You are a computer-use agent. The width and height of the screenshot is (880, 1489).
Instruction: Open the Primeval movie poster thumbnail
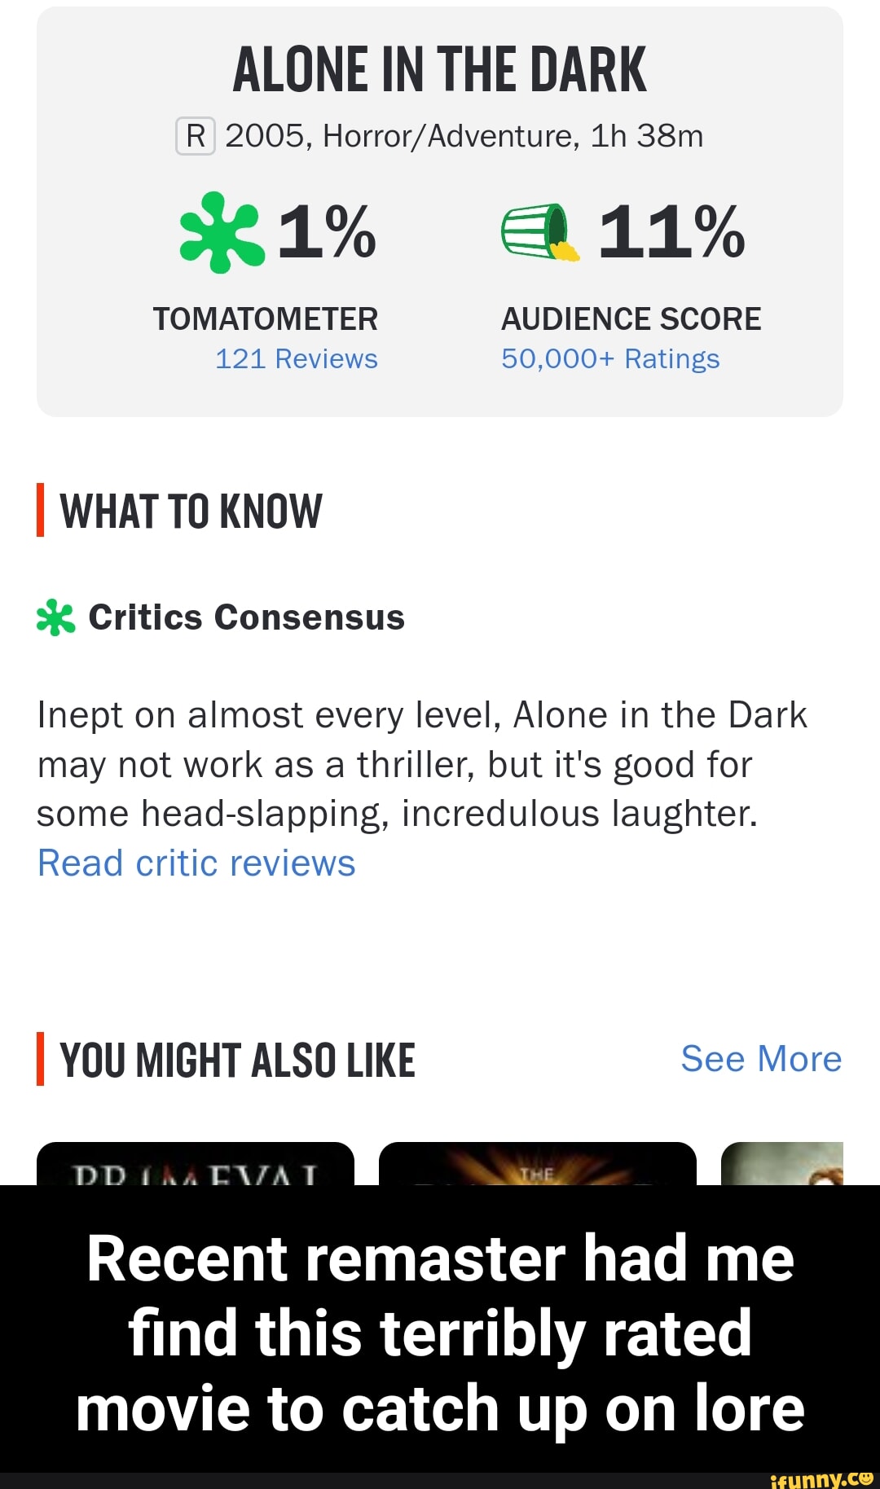(x=196, y=1165)
